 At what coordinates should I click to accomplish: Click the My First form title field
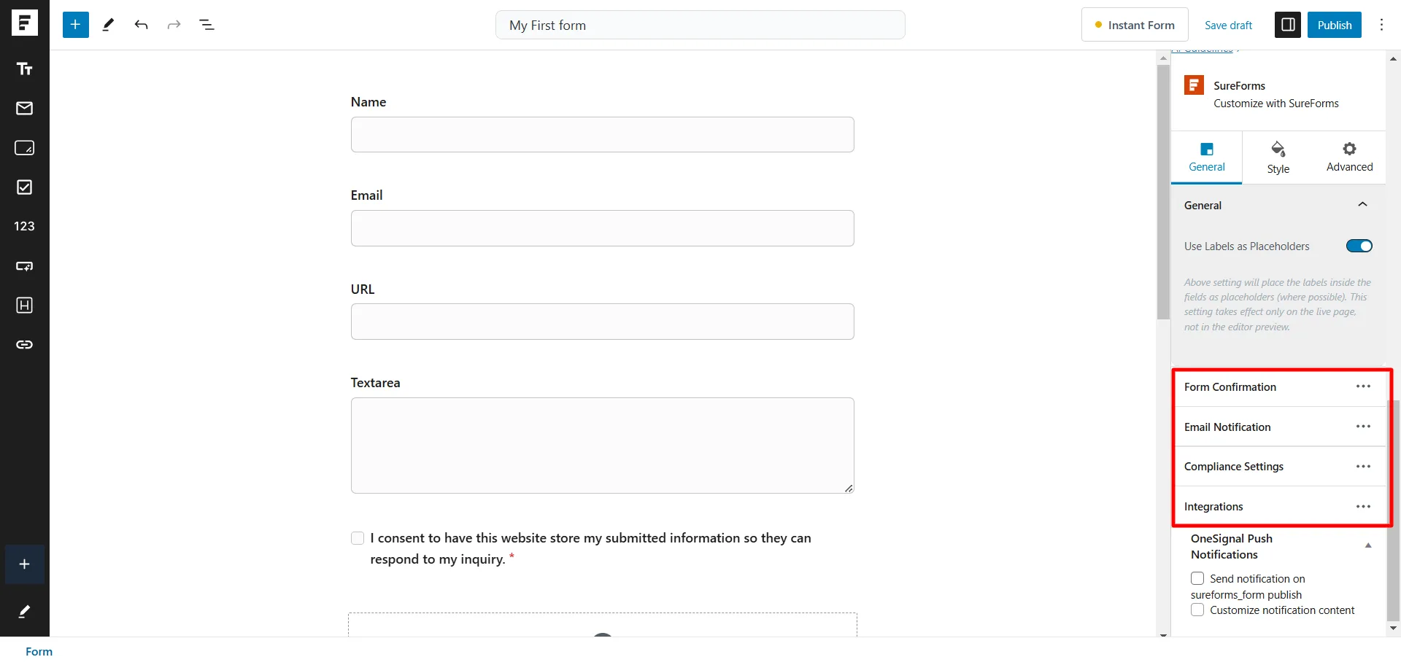pyautogui.click(x=700, y=24)
